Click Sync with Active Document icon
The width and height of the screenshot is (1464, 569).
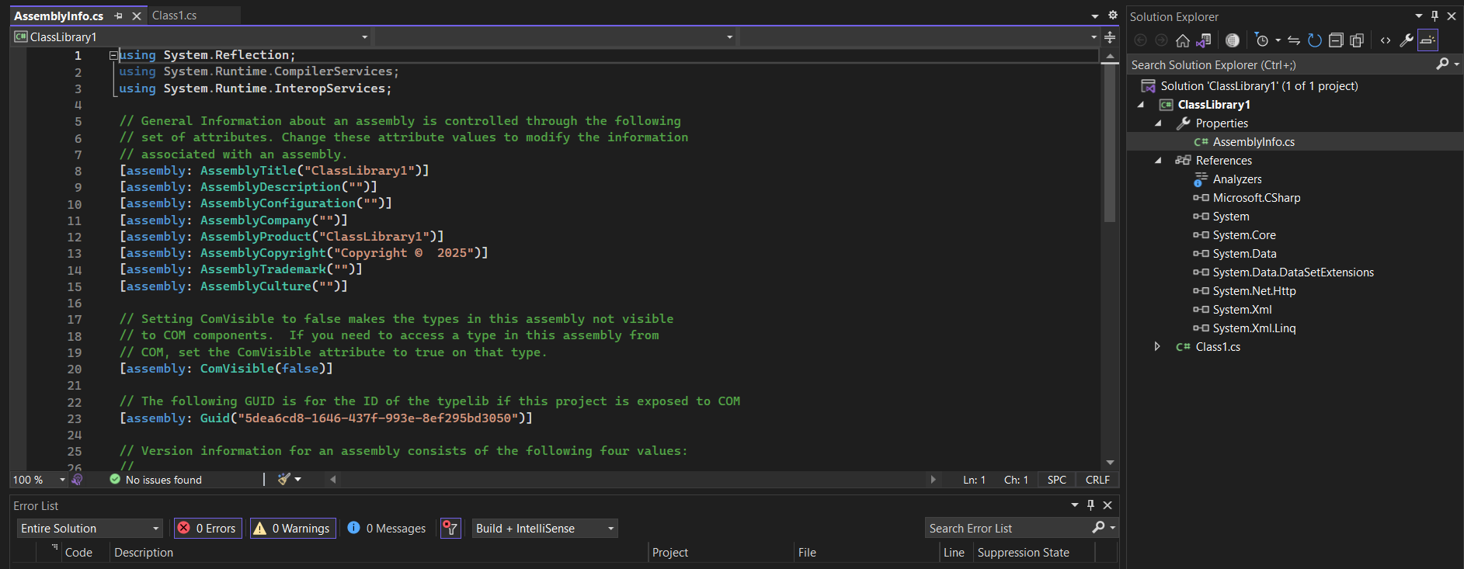[1293, 40]
